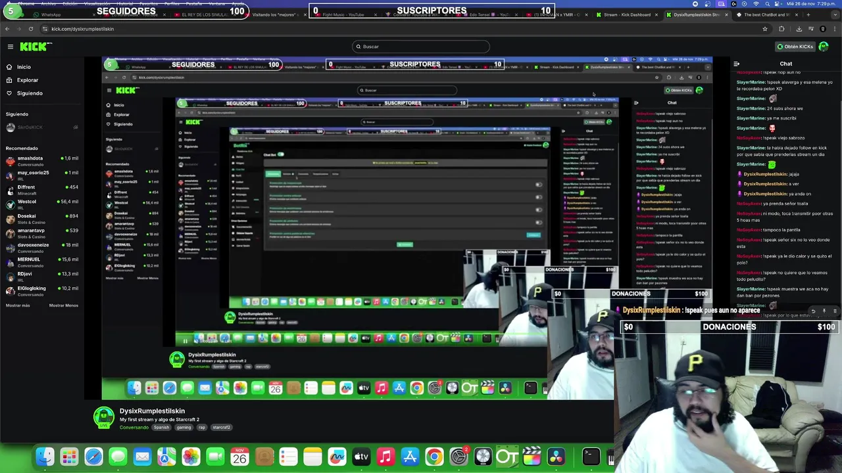Click the kick.com address bar URL
The image size is (842, 473).
82,29
